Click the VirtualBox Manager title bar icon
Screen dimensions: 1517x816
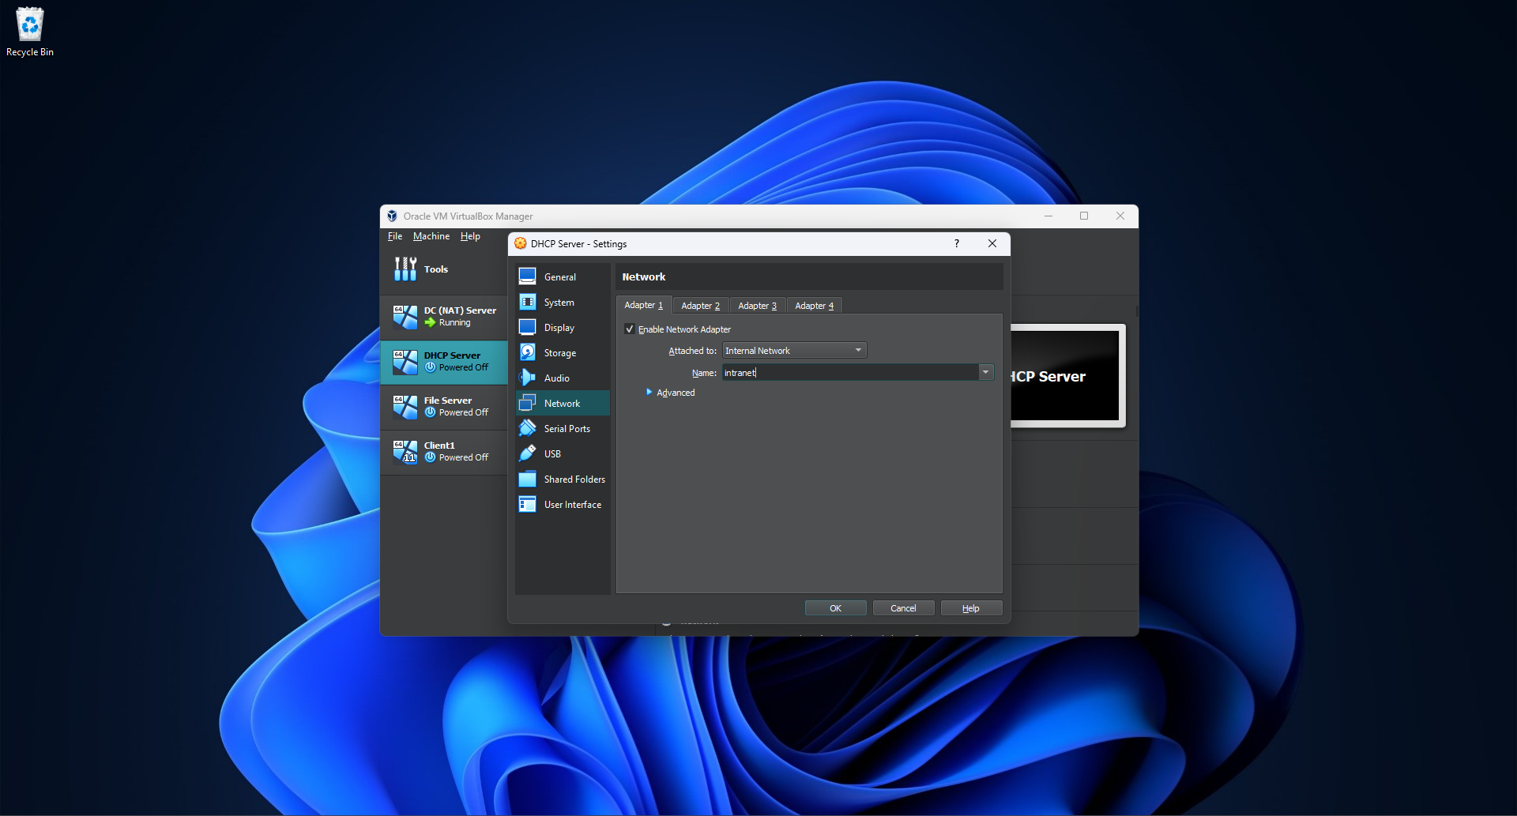tap(392, 216)
